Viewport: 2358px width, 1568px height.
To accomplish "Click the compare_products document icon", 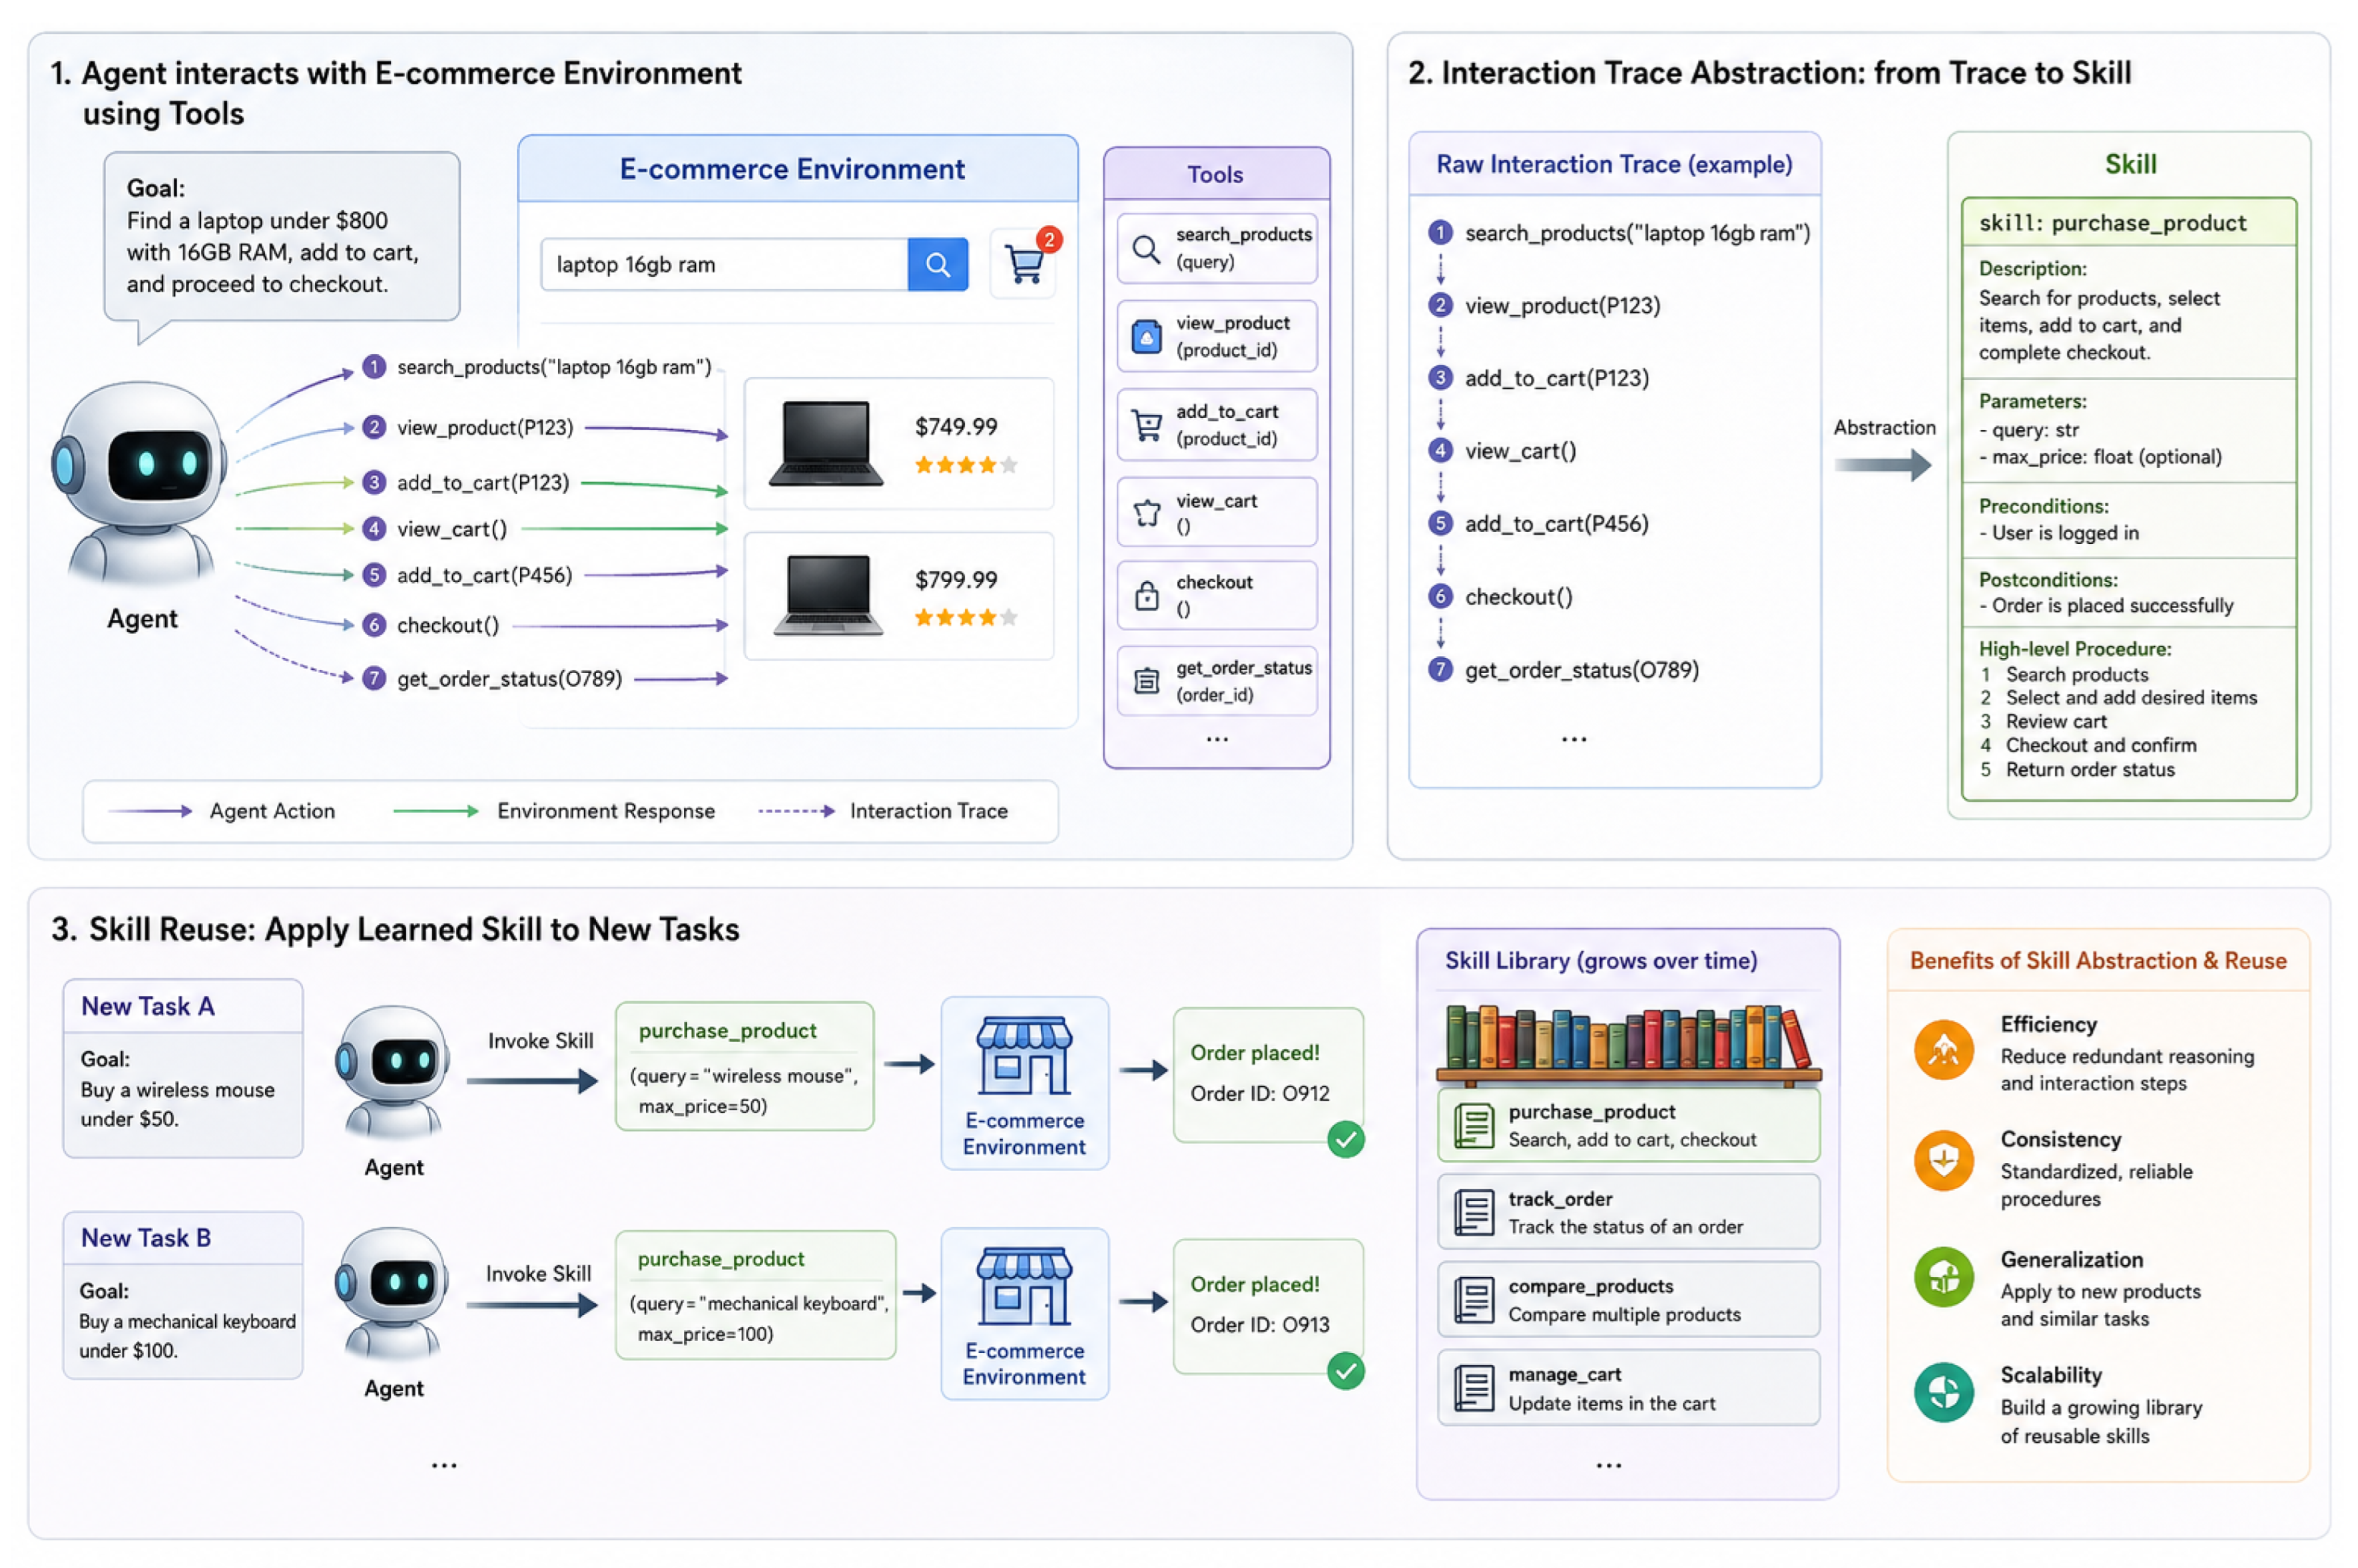I will click(x=1473, y=1300).
